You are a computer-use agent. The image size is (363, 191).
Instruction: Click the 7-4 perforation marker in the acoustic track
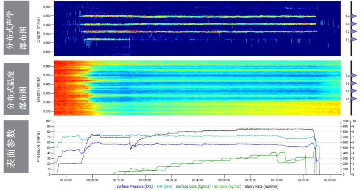(x=354, y=16)
